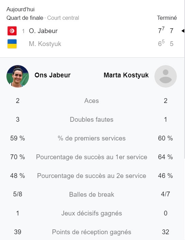Click the Ukraine flag icon
185x240 pixels.
[12, 44]
